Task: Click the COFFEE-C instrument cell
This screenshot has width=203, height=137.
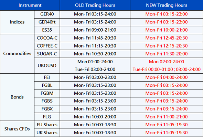Action: [47, 46]
